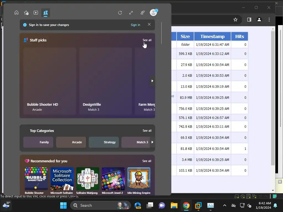283x212 pixels.
Task: Open Chrome profile menu
Action: tap(259, 20)
